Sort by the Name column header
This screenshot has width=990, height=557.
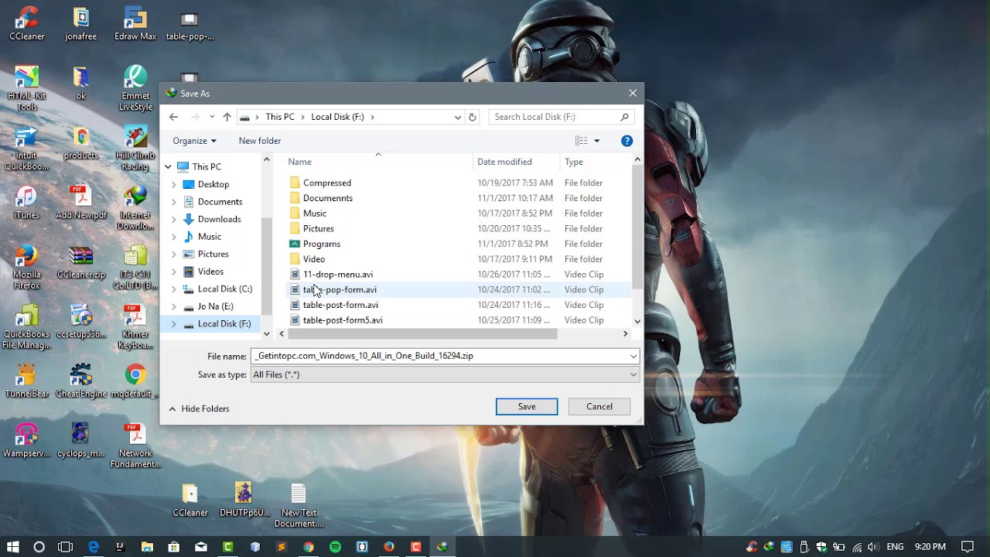click(x=299, y=162)
